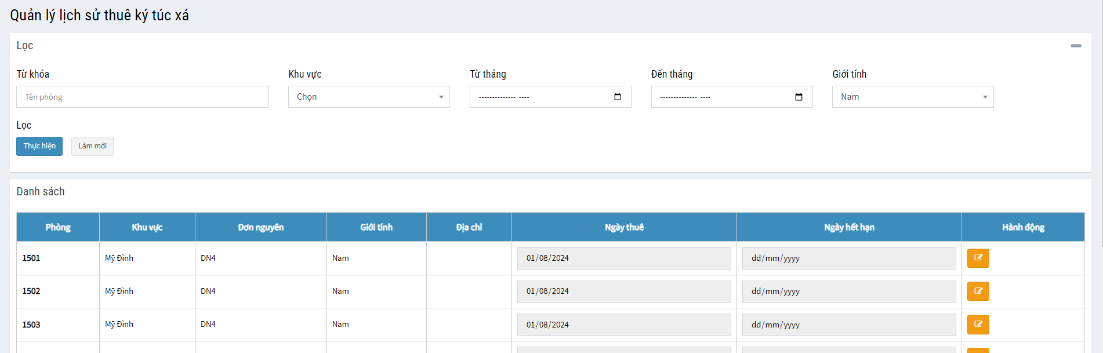This screenshot has height=353, width=1103.
Task: Open the Giới tính dropdown
Action: (912, 97)
